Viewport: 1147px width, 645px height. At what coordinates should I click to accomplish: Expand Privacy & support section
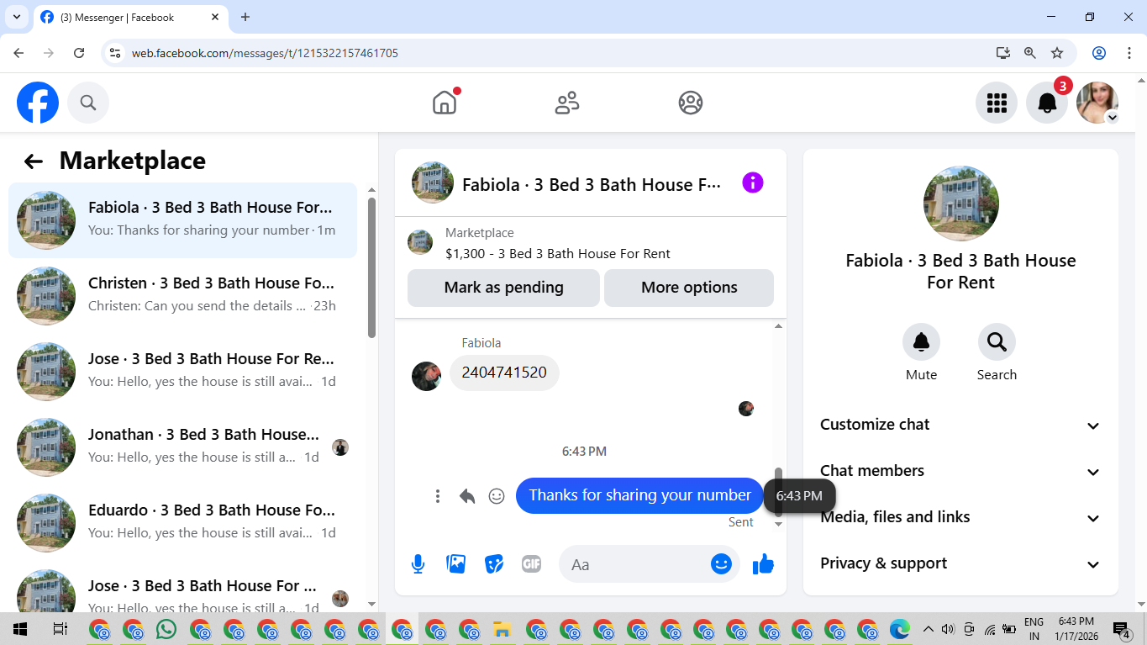coord(960,563)
